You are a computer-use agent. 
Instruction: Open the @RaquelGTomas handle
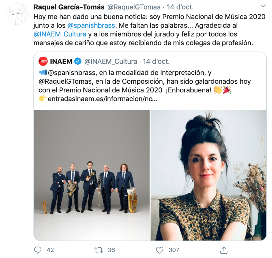pos(134,7)
